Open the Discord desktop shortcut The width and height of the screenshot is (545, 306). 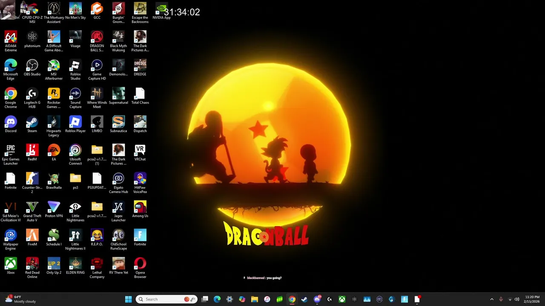(x=11, y=125)
